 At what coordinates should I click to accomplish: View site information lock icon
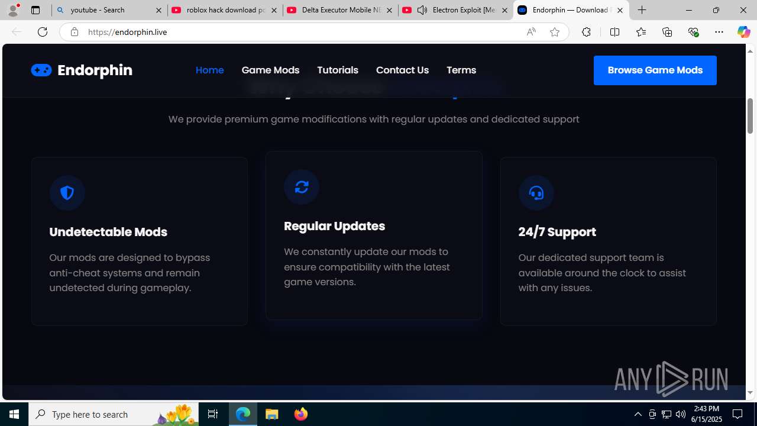click(x=74, y=32)
